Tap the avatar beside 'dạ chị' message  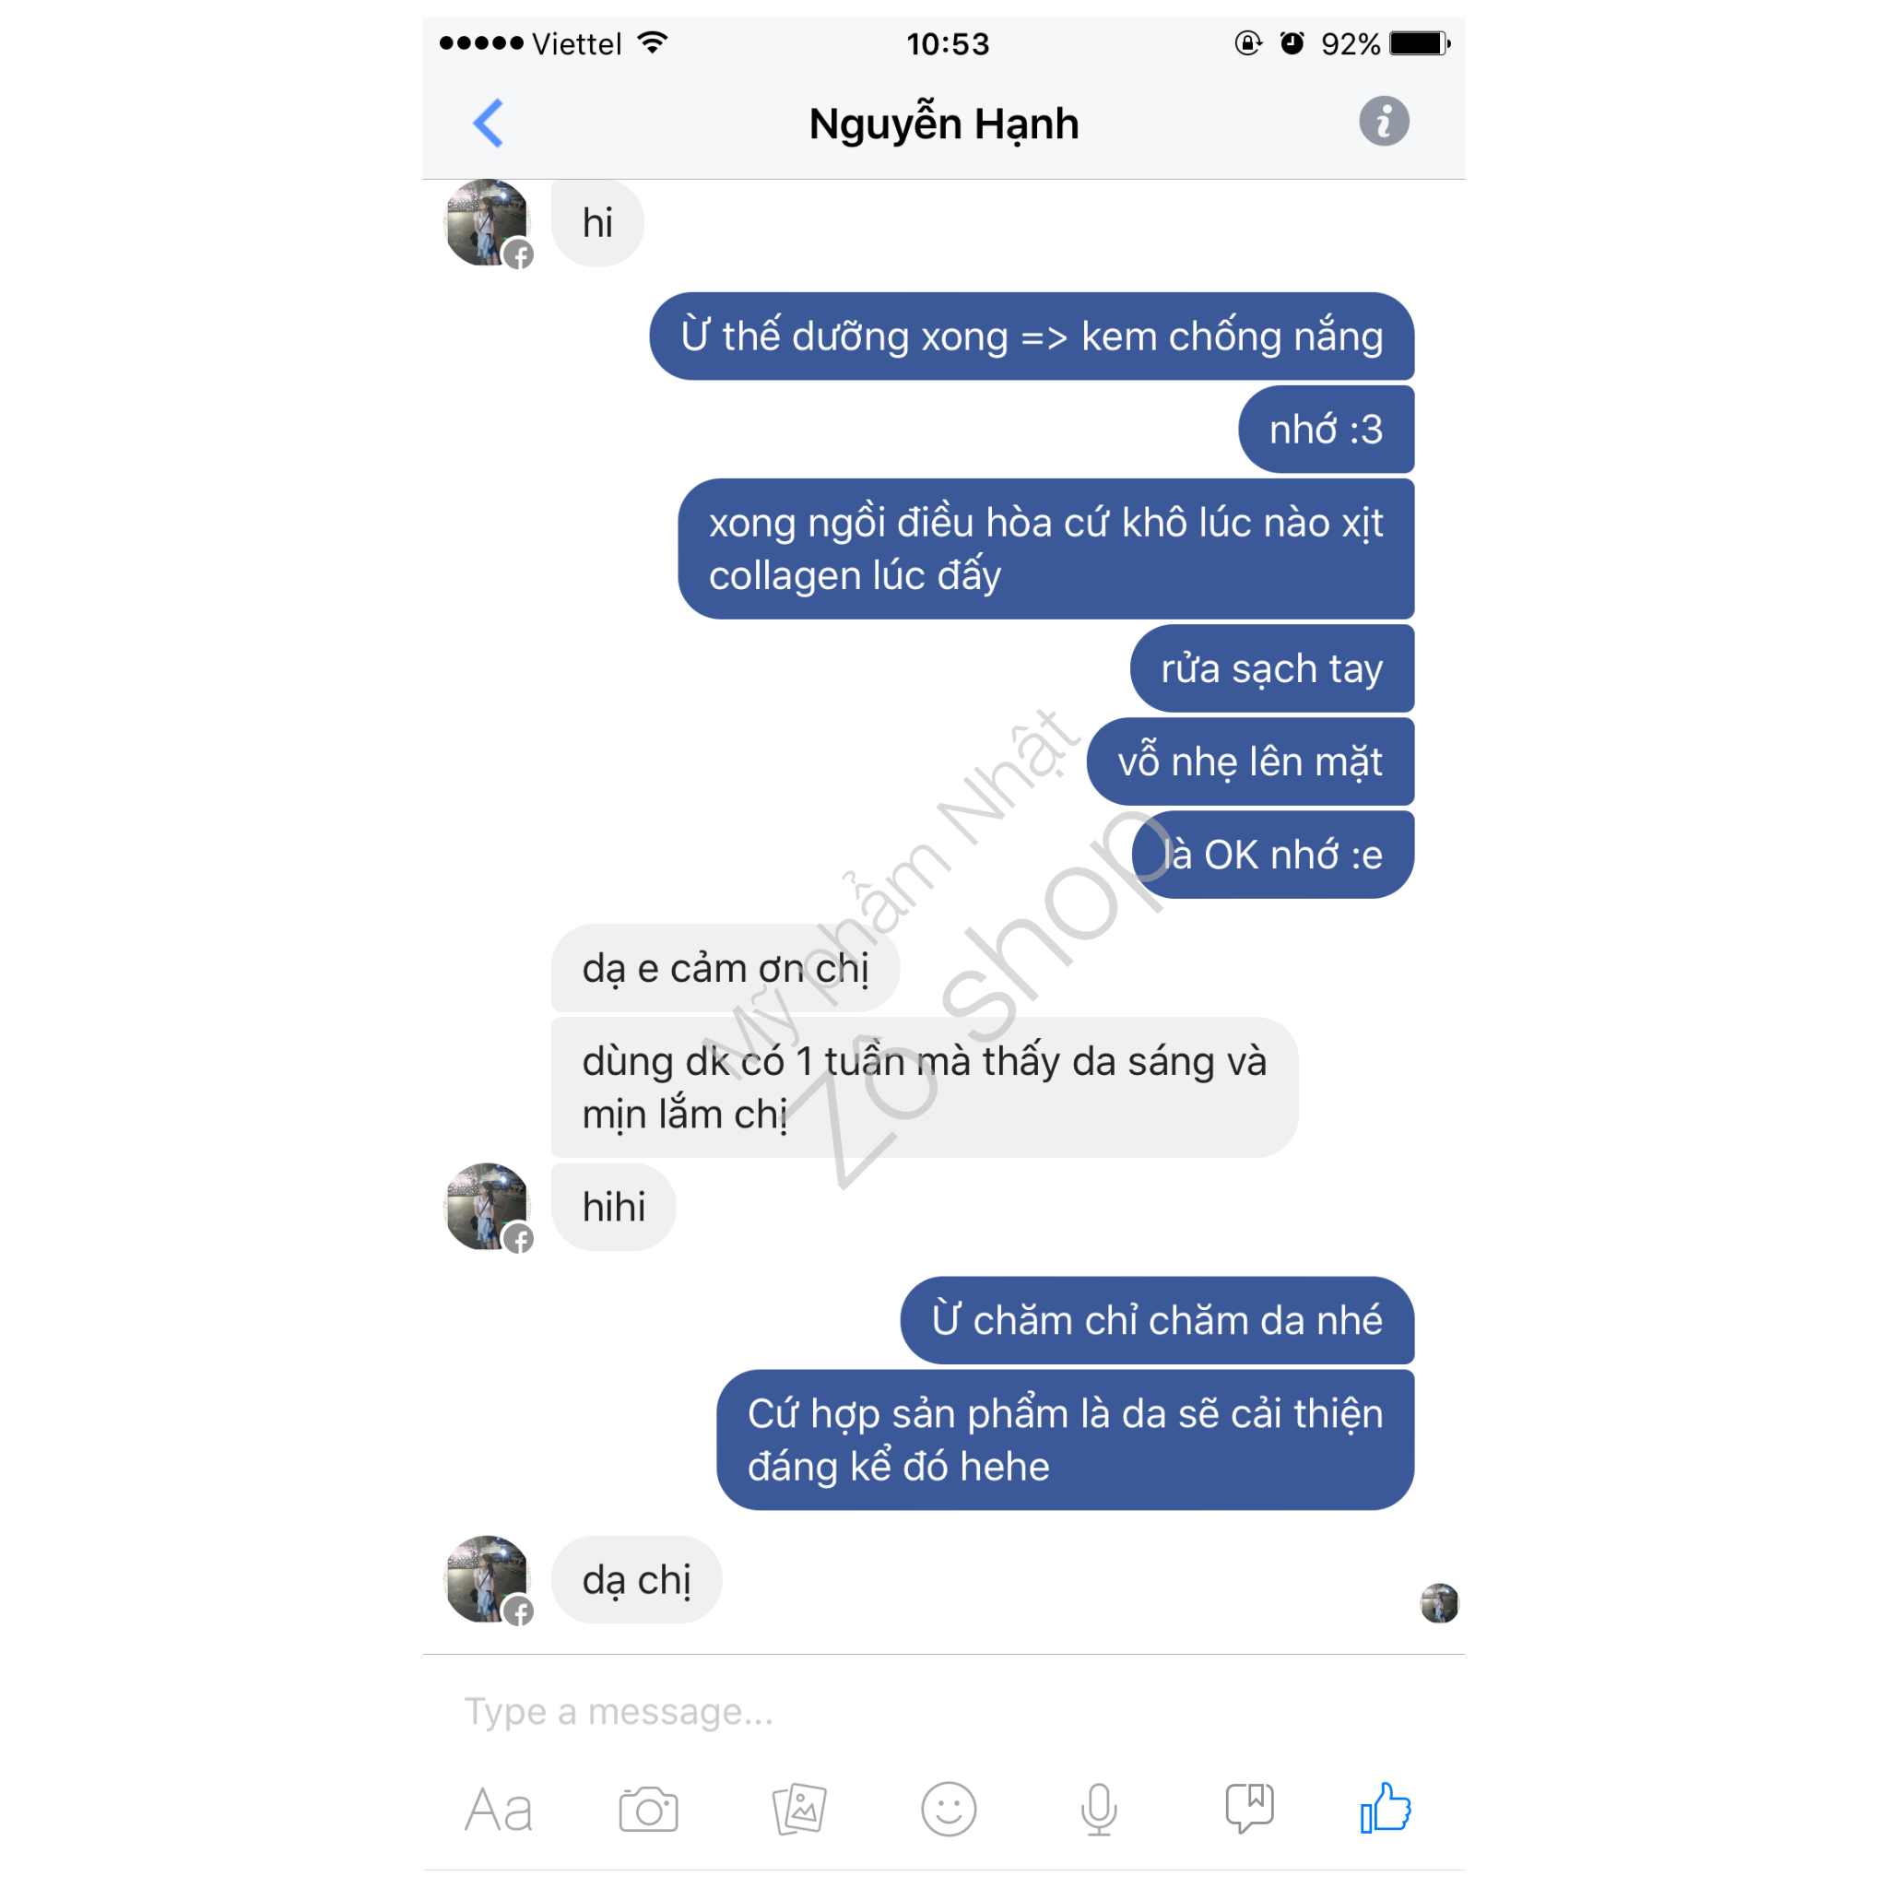coord(487,1579)
